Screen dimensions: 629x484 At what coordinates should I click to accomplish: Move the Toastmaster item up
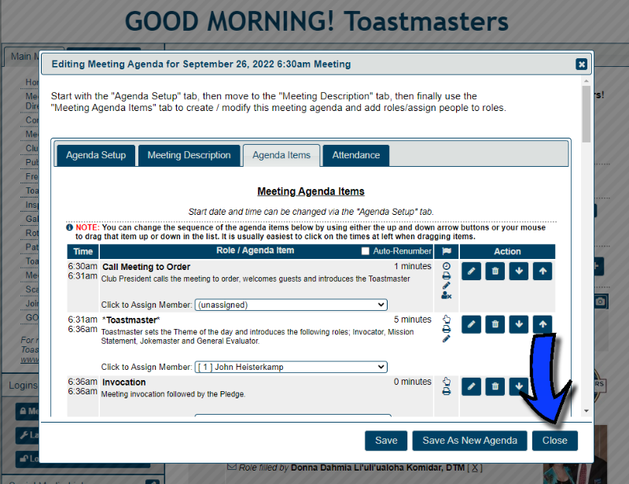542,323
